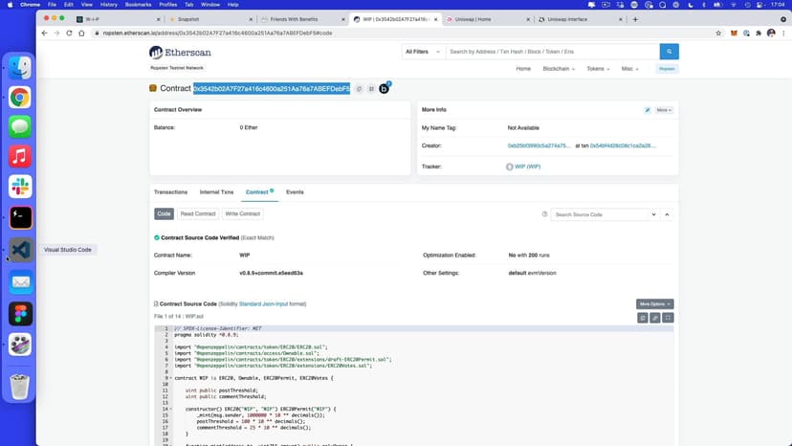Viewport: 792px width, 446px height.
Task: Open Visual Studio Code from the dock
Action: 20,250
